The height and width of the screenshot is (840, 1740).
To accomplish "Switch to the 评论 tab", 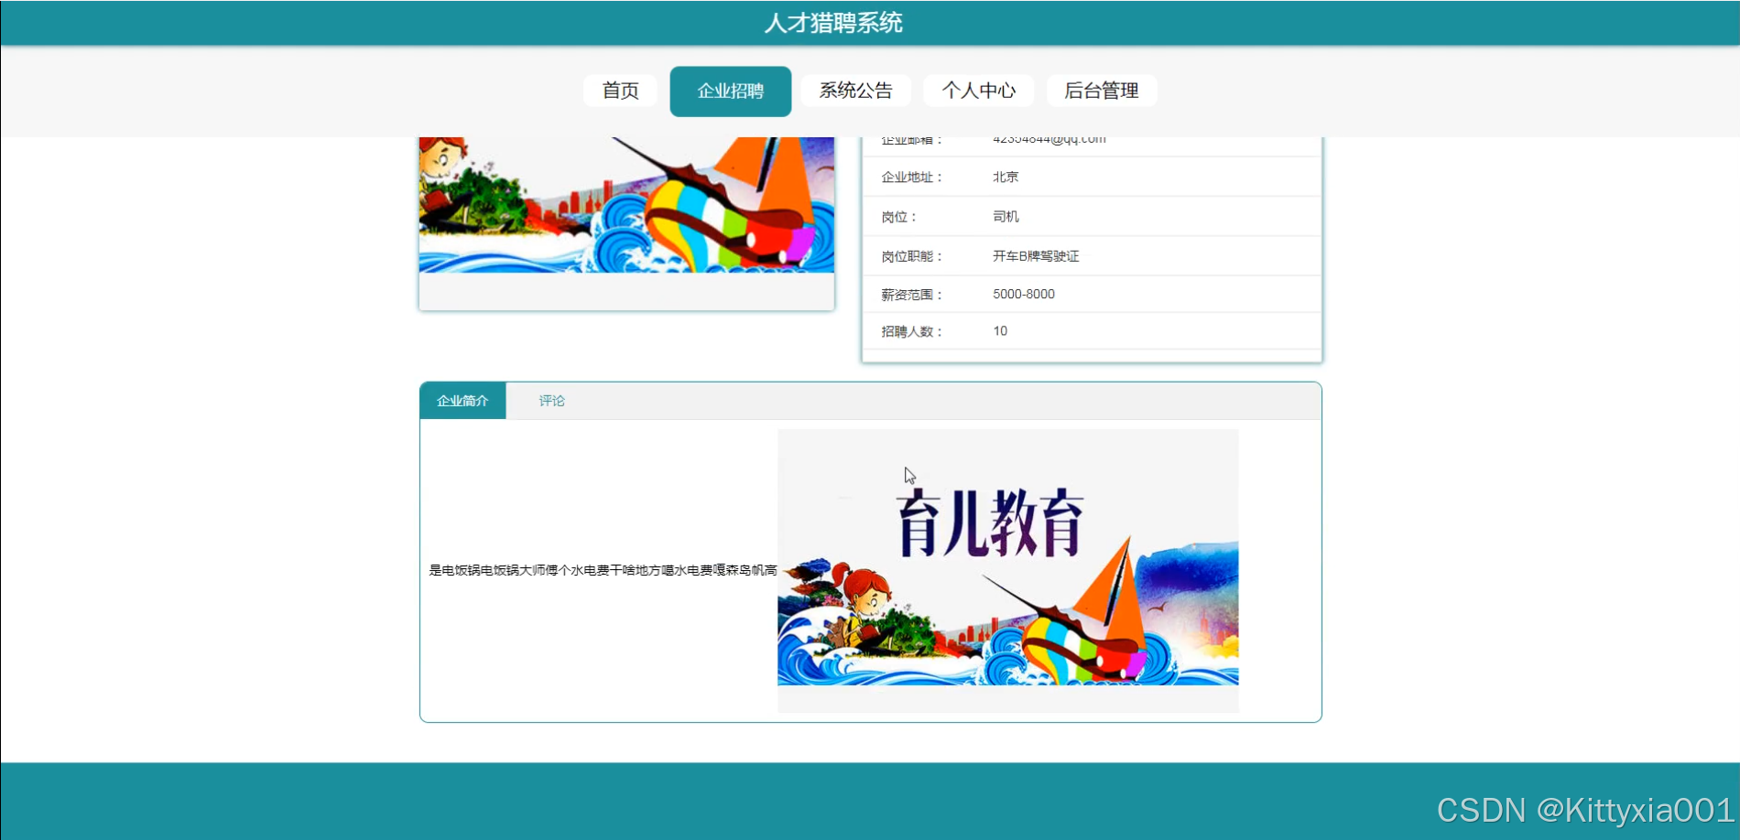I will coord(551,401).
